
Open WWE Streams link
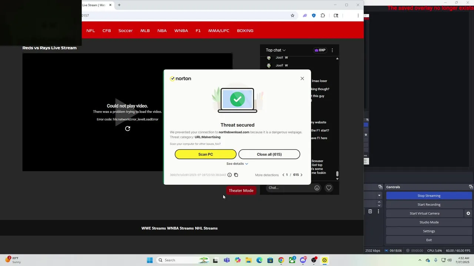coord(154,228)
